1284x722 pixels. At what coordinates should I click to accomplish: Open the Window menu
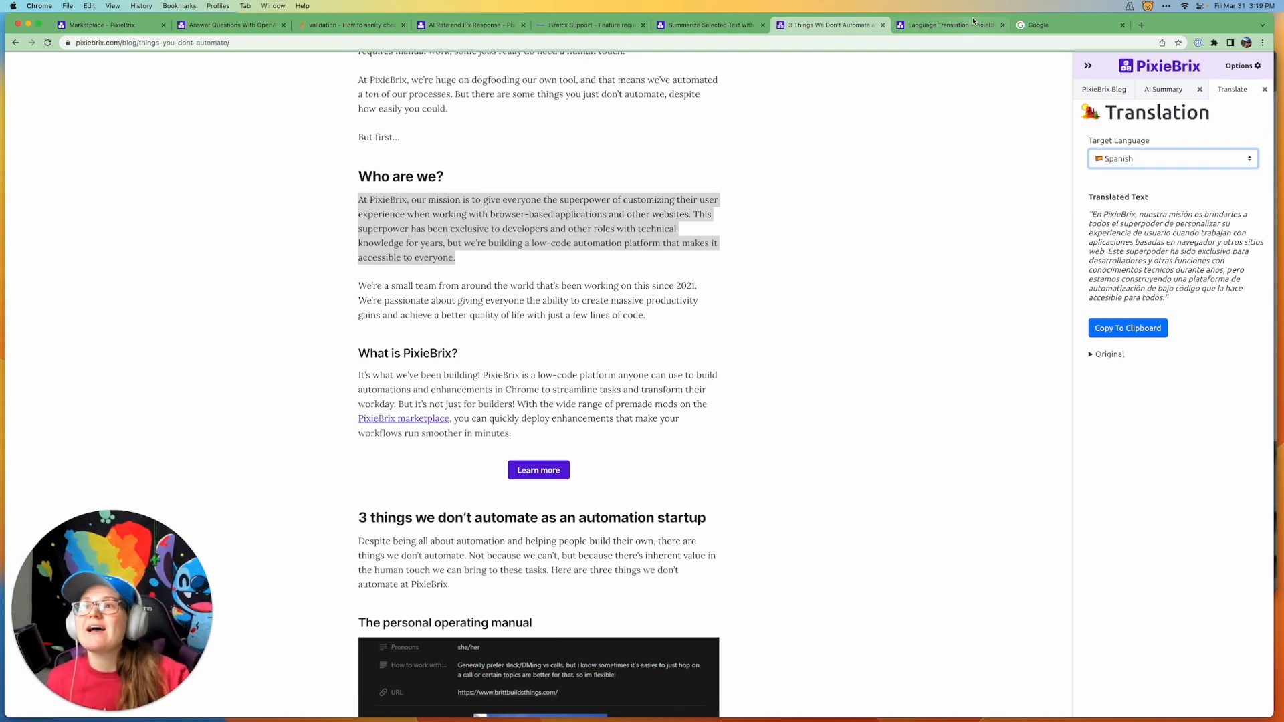pyautogui.click(x=273, y=6)
